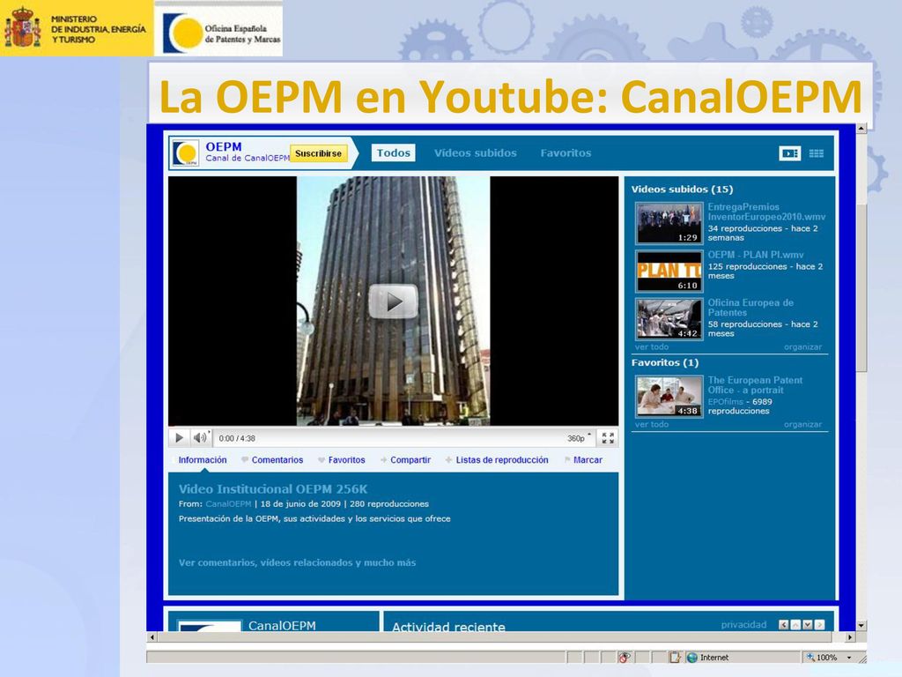Click the horizontal scrollbar right arrow

pos(850,637)
